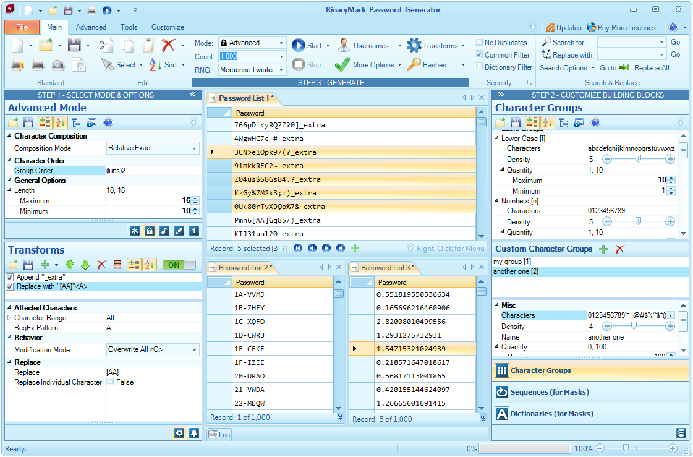Click the Usernames icon
This screenshot has height=457, width=693.
(x=344, y=45)
